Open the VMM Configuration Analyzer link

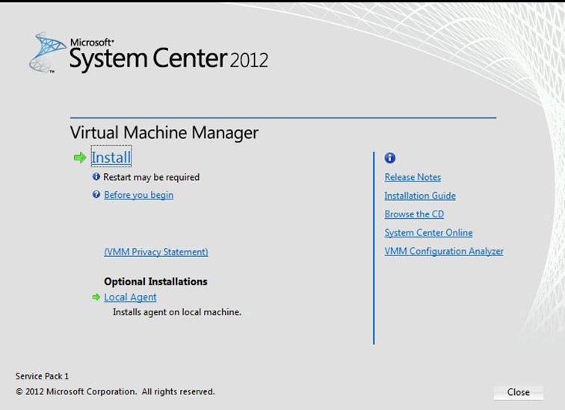444,251
